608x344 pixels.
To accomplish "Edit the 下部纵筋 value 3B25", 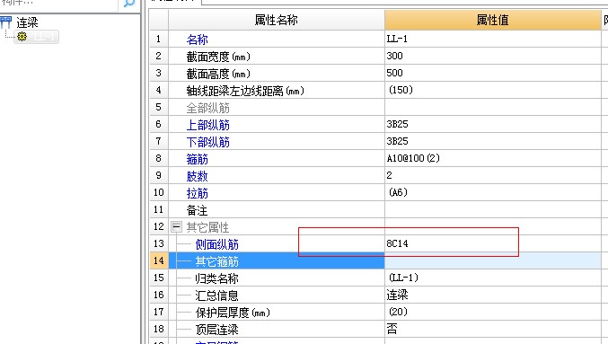I will 492,141.
